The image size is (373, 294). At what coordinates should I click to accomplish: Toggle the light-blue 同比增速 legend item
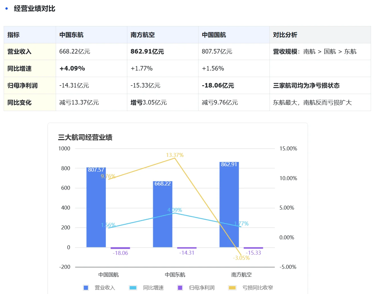tap(146, 288)
